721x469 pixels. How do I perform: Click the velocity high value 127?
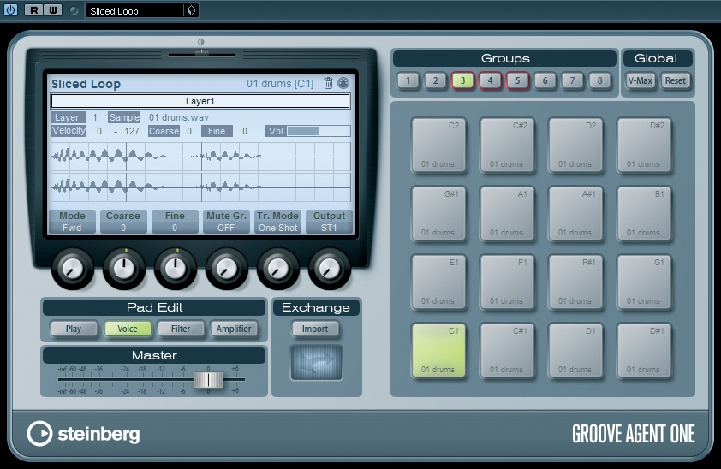coord(132,132)
